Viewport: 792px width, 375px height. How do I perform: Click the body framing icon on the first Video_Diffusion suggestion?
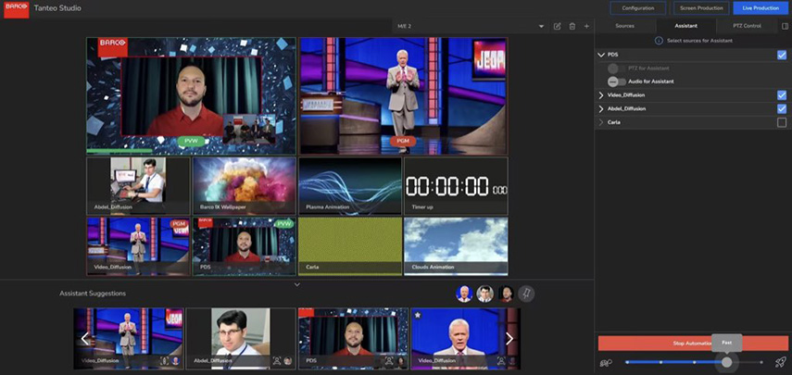[164, 360]
